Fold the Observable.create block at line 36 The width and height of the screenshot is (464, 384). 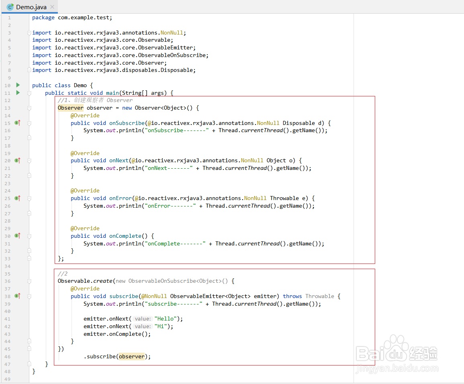[x=29, y=281]
